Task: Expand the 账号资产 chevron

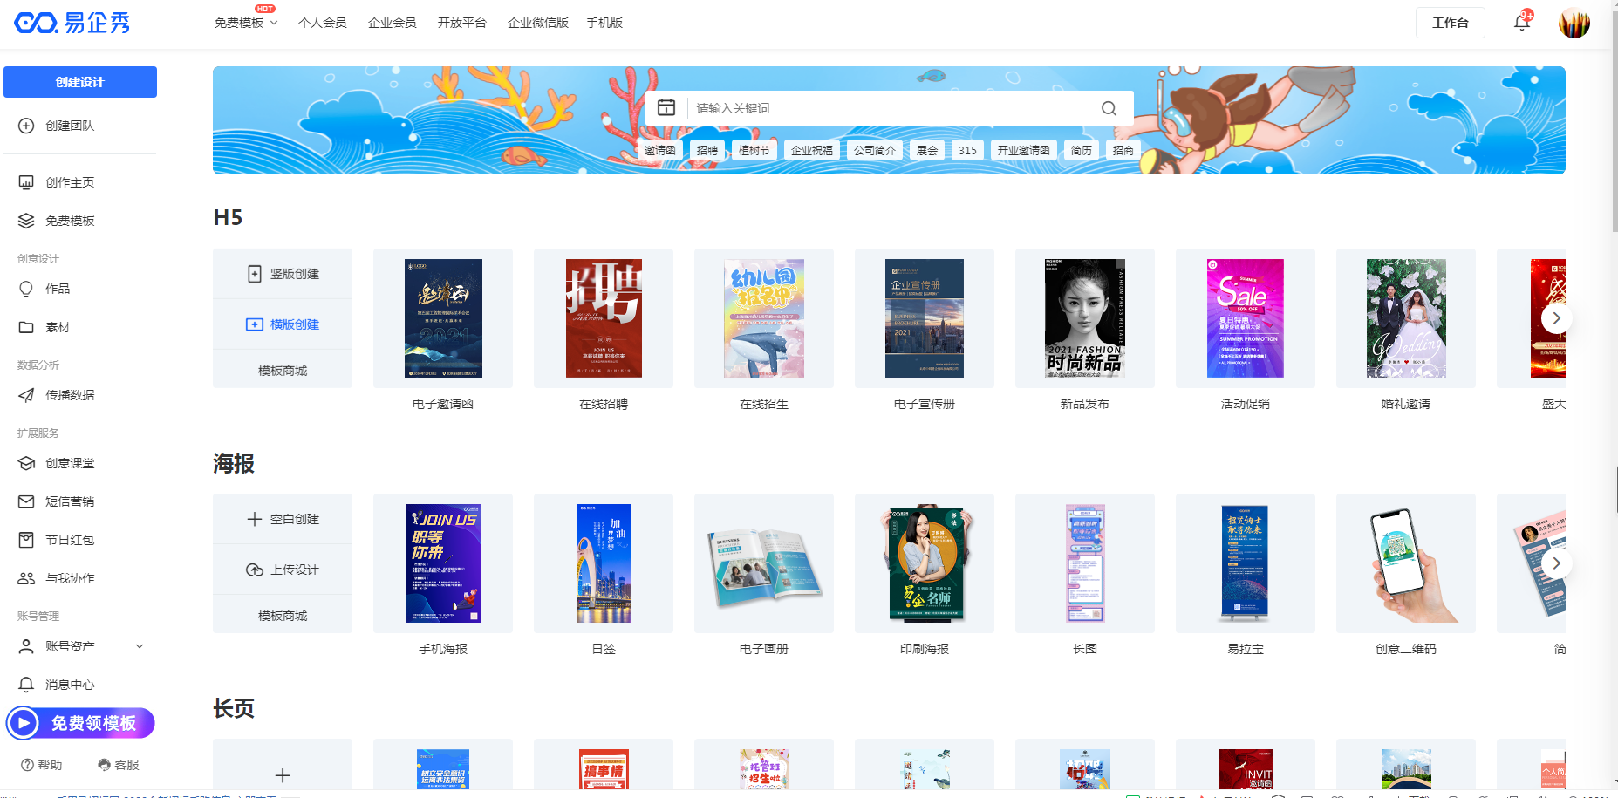Action: point(140,646)
